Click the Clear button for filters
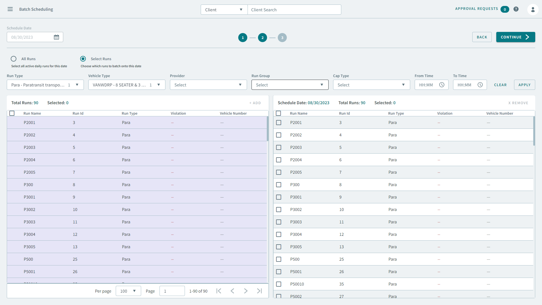Screen dimensions: 542x305 point(500,85)
